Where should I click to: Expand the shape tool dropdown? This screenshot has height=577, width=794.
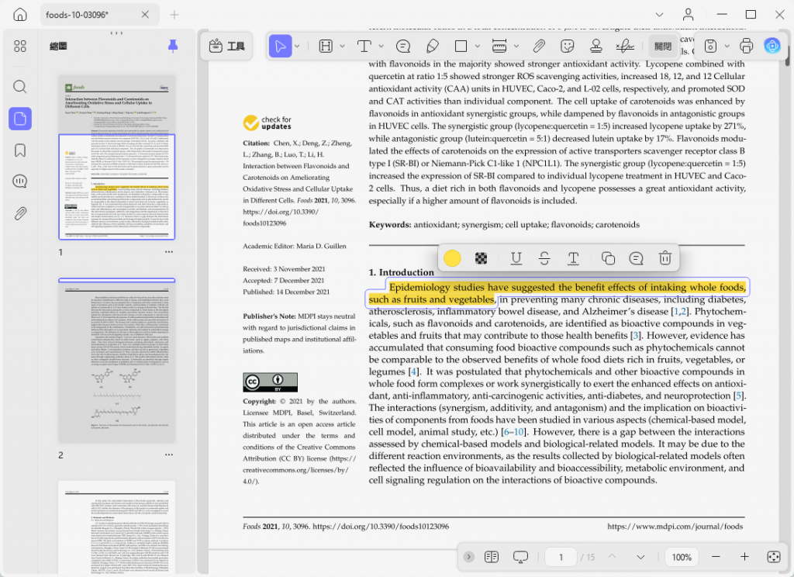(x=477, y=46)
